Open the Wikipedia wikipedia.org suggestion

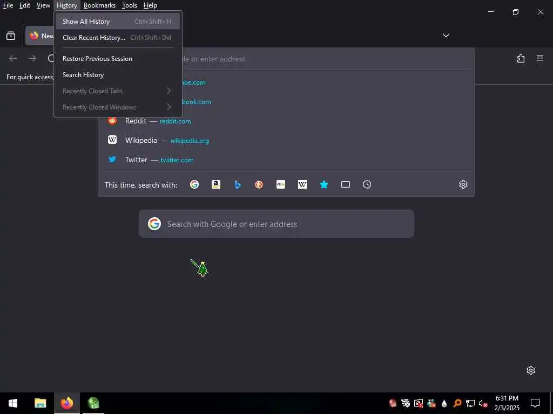286,141
